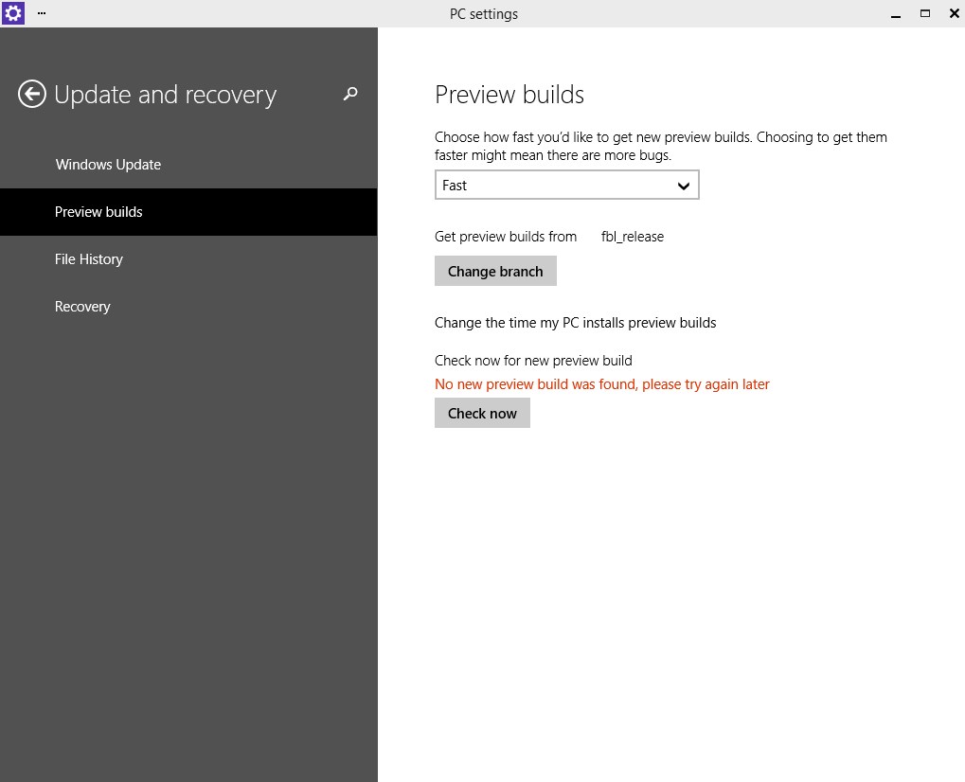The height and width of the screenshot is (782, 965).
Task: Maximize the PC settings window
Action: click(x=925, y=13)
